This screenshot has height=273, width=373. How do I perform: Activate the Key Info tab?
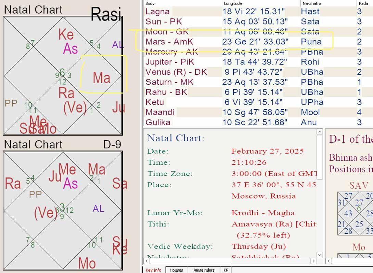coord(154,270)
